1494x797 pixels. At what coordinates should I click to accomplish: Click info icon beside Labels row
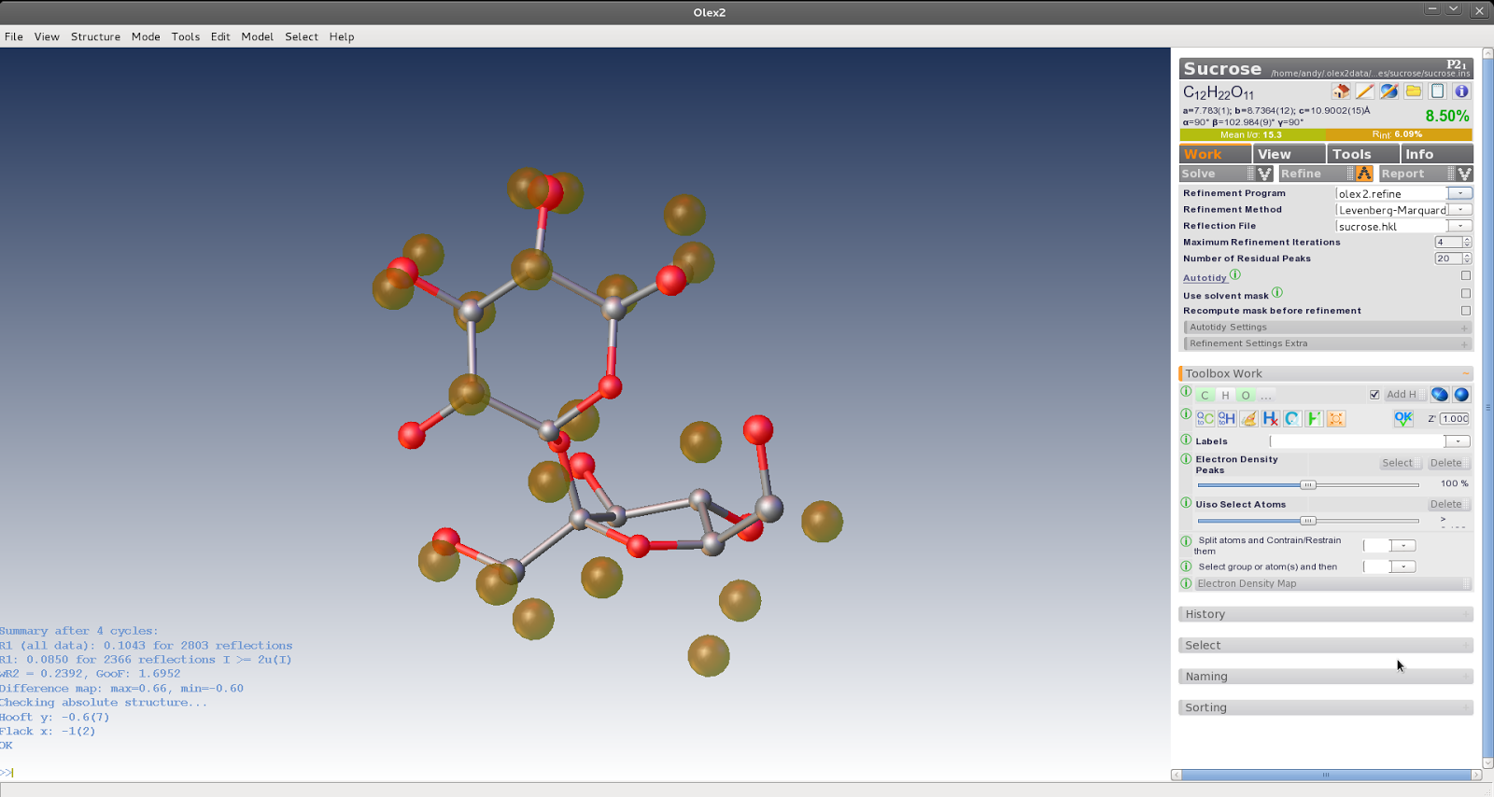1186,440
